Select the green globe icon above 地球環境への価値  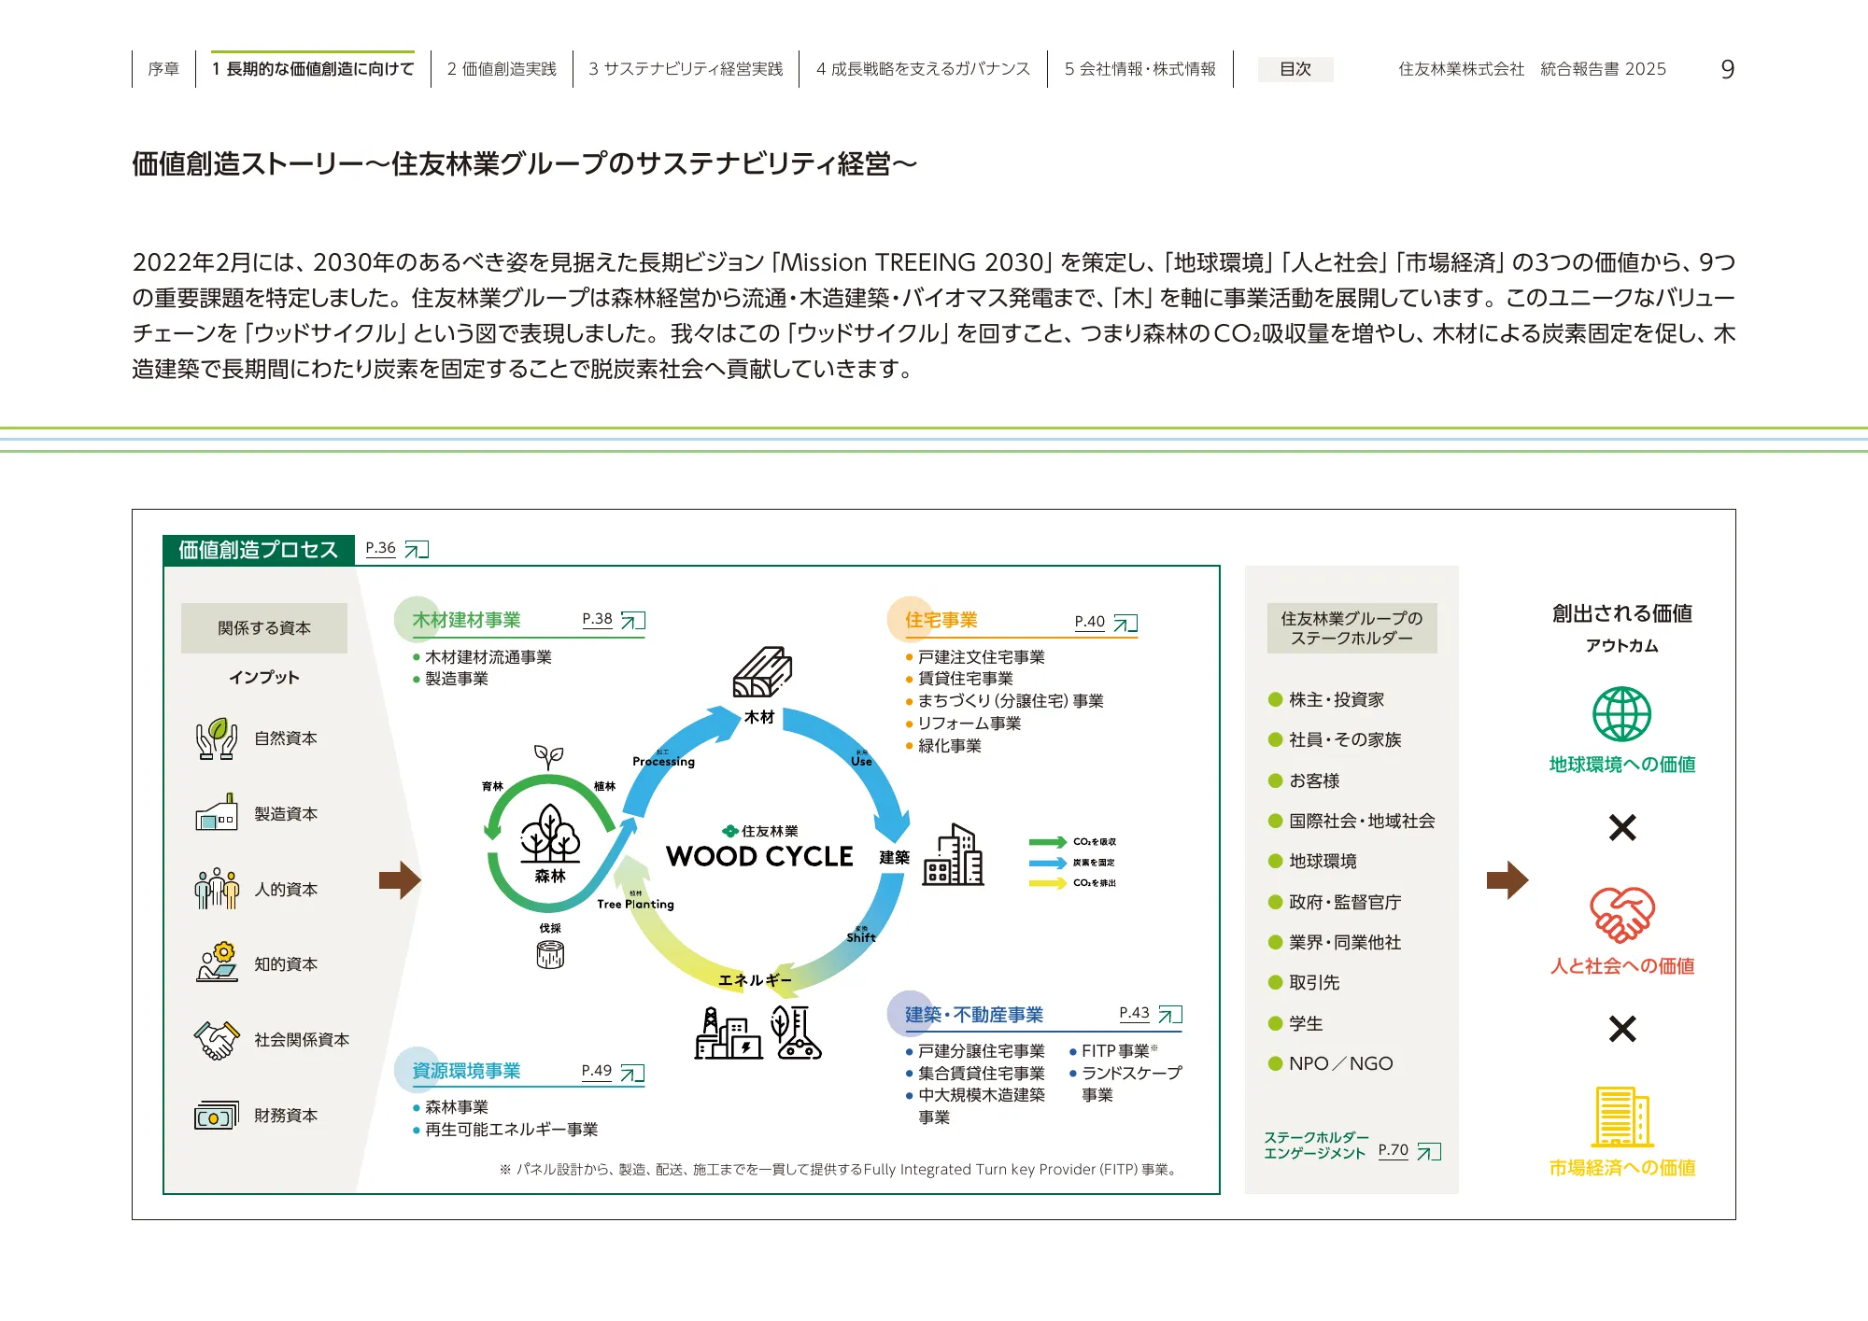[1622, 714]
